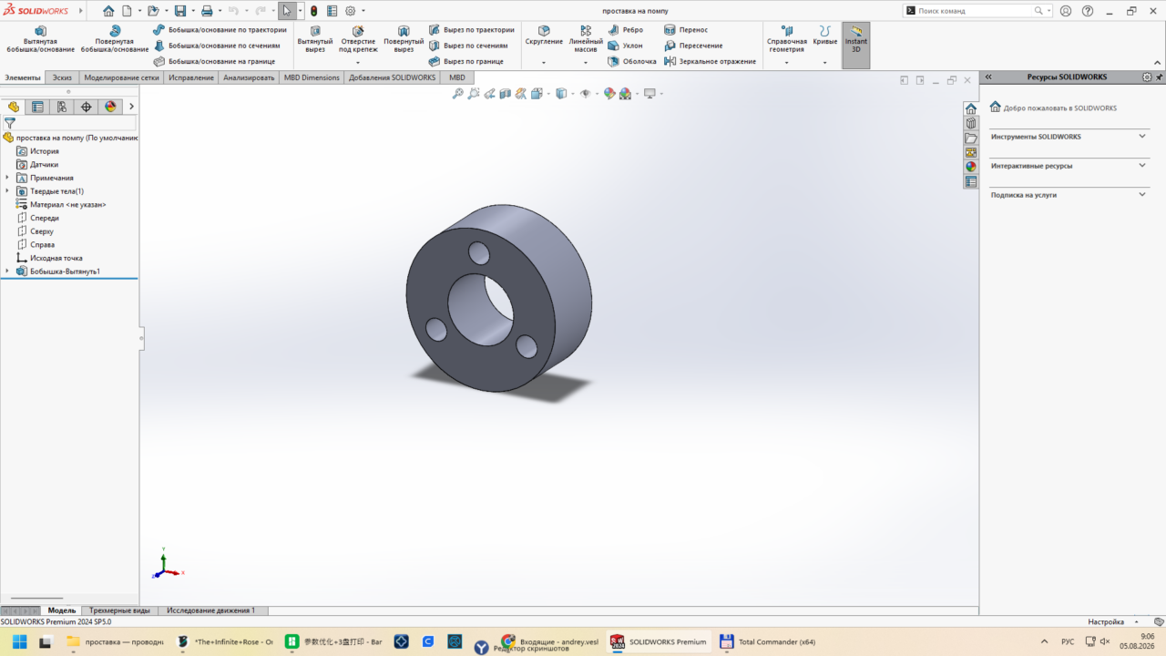Click the Поиск команд search field
The width and height of the screenshot is (1166, 656).
[x=974, y=11]
